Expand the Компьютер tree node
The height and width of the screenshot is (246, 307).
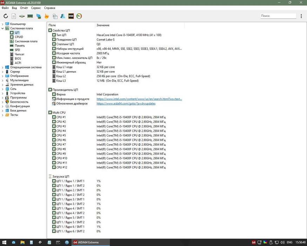3,24
